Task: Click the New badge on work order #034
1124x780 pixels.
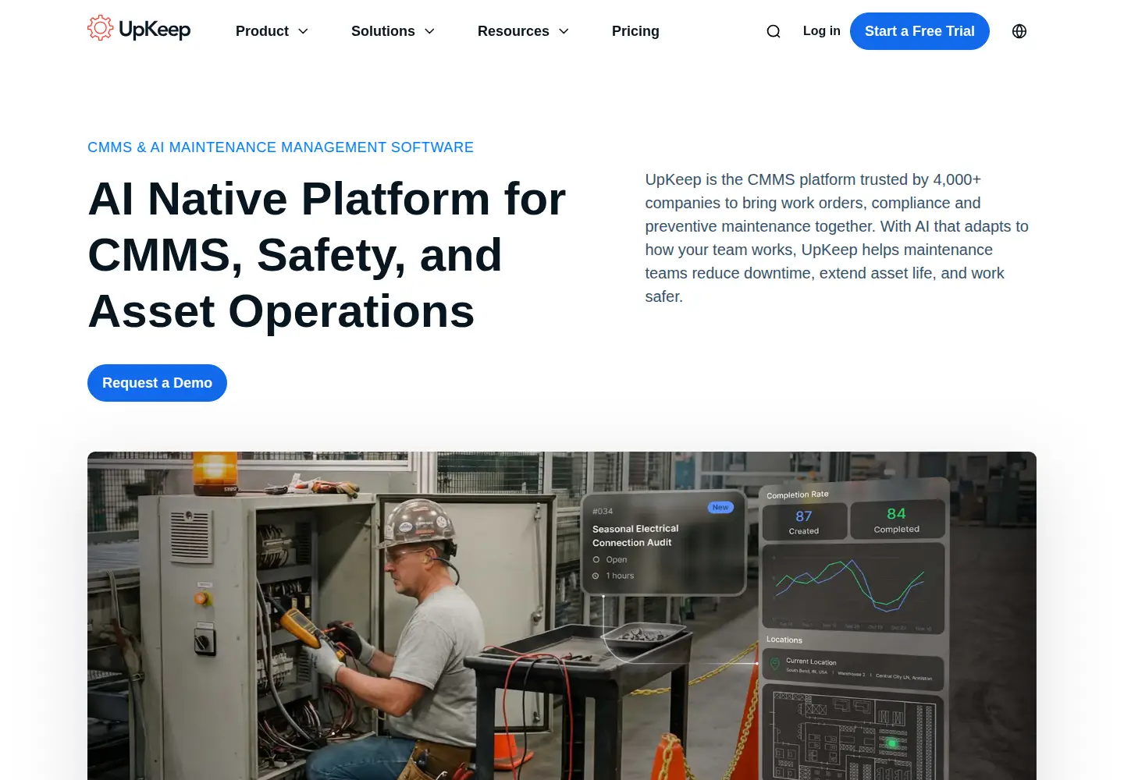Action: tap(720, 507)
